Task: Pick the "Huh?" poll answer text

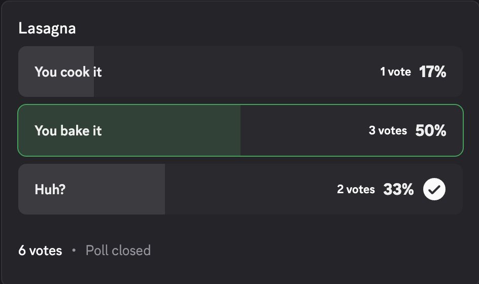Action: tap(50, 190)
